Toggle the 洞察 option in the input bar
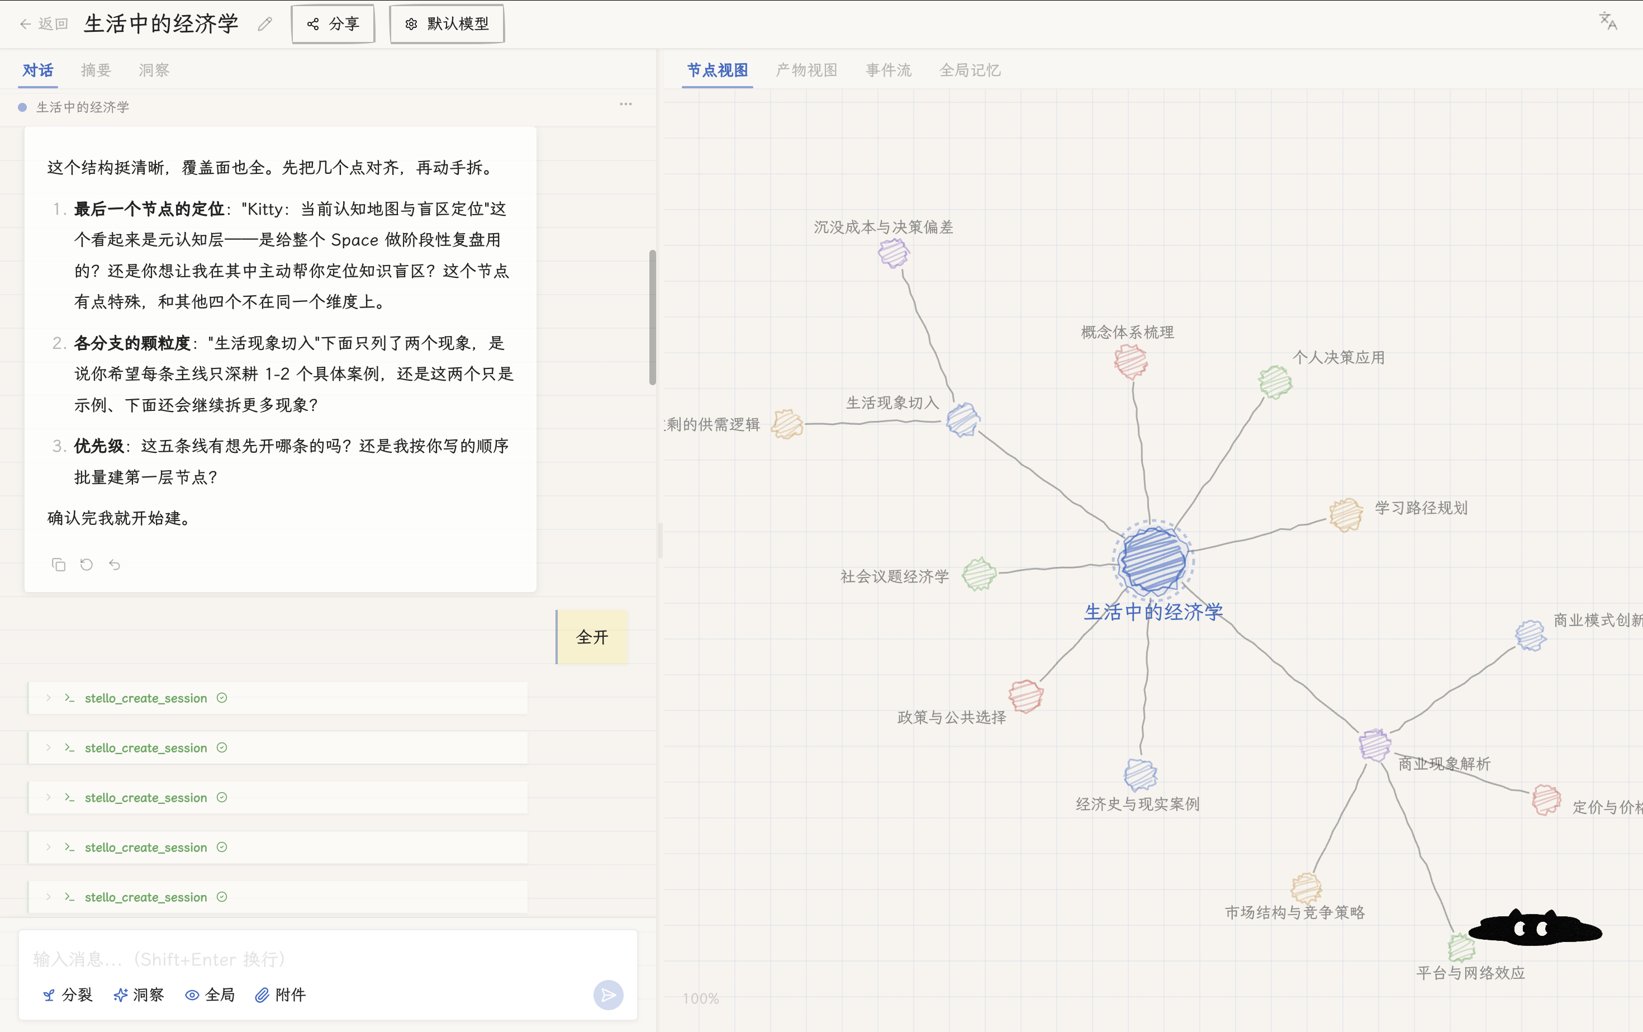 coord(139,995)
